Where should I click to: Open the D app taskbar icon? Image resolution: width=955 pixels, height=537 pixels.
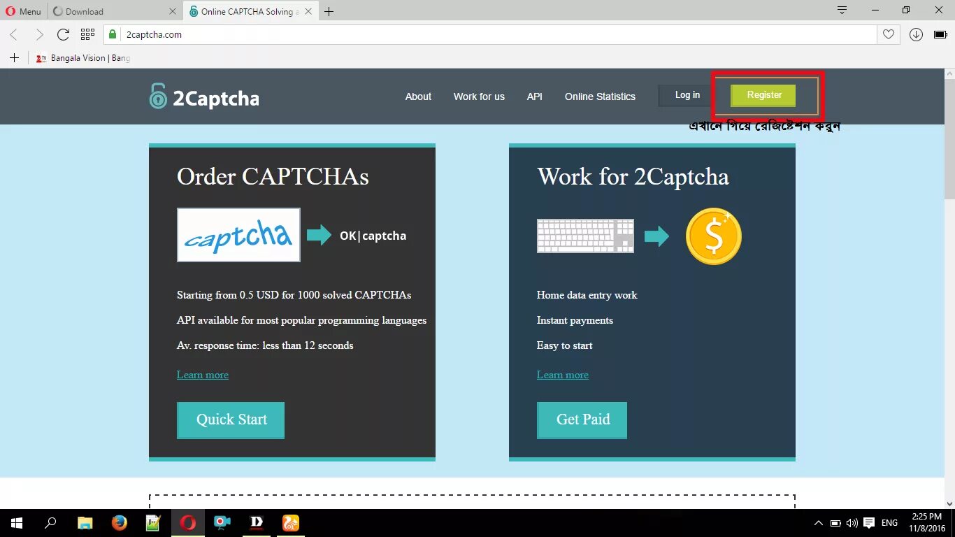pyautogui.click(x=256, y=523)
